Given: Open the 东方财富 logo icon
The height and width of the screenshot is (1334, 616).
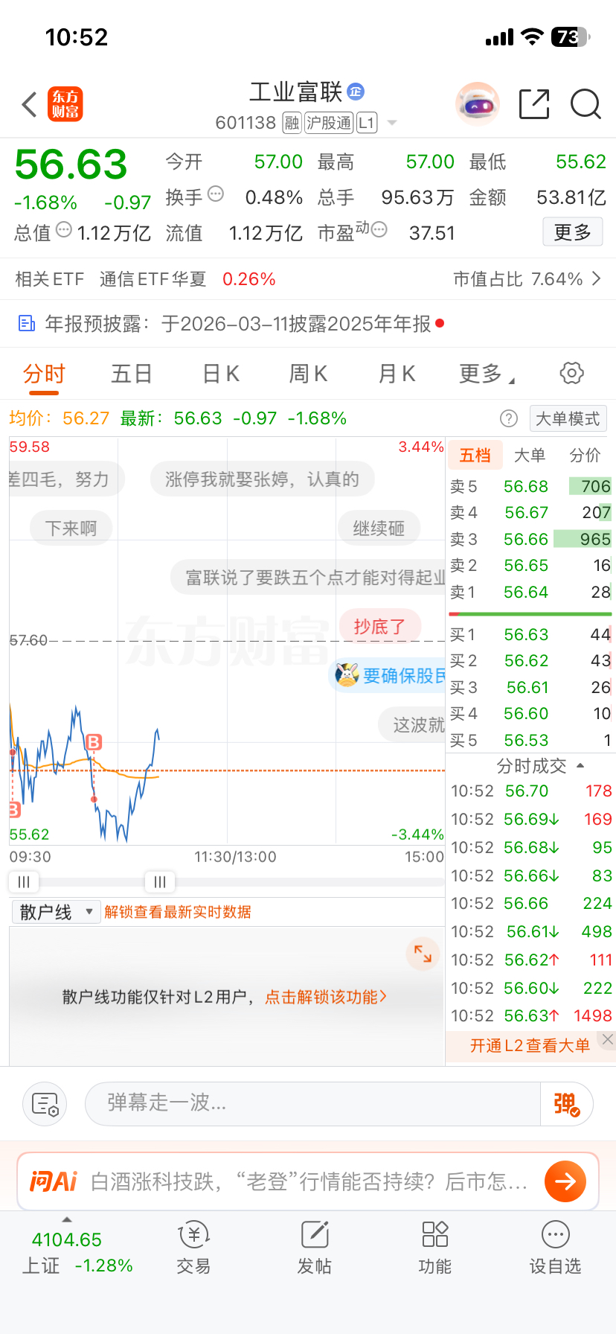Looking at the screenshot, I should pos(65,104).
